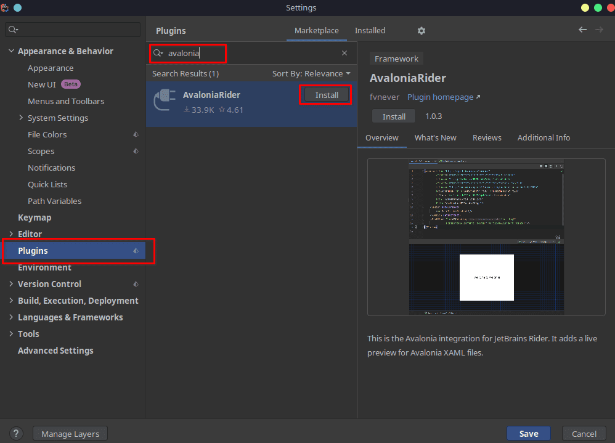Switch to the Installed tab
Viewport: 615px width, 443px height.
coord(370,31)
